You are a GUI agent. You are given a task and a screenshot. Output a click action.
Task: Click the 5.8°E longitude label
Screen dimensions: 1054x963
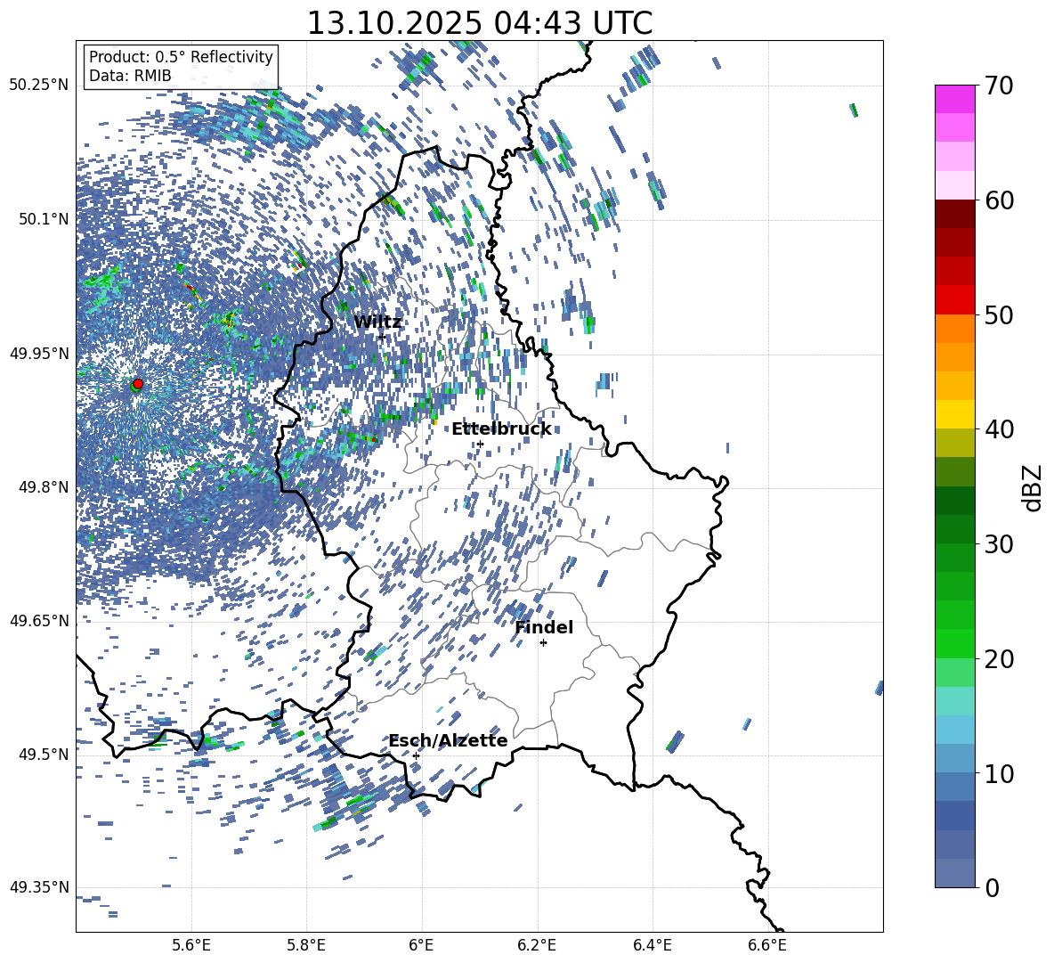(306, 945)
